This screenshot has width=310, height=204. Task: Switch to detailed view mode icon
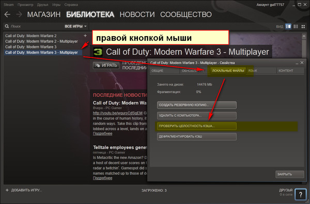pos(288,26)
